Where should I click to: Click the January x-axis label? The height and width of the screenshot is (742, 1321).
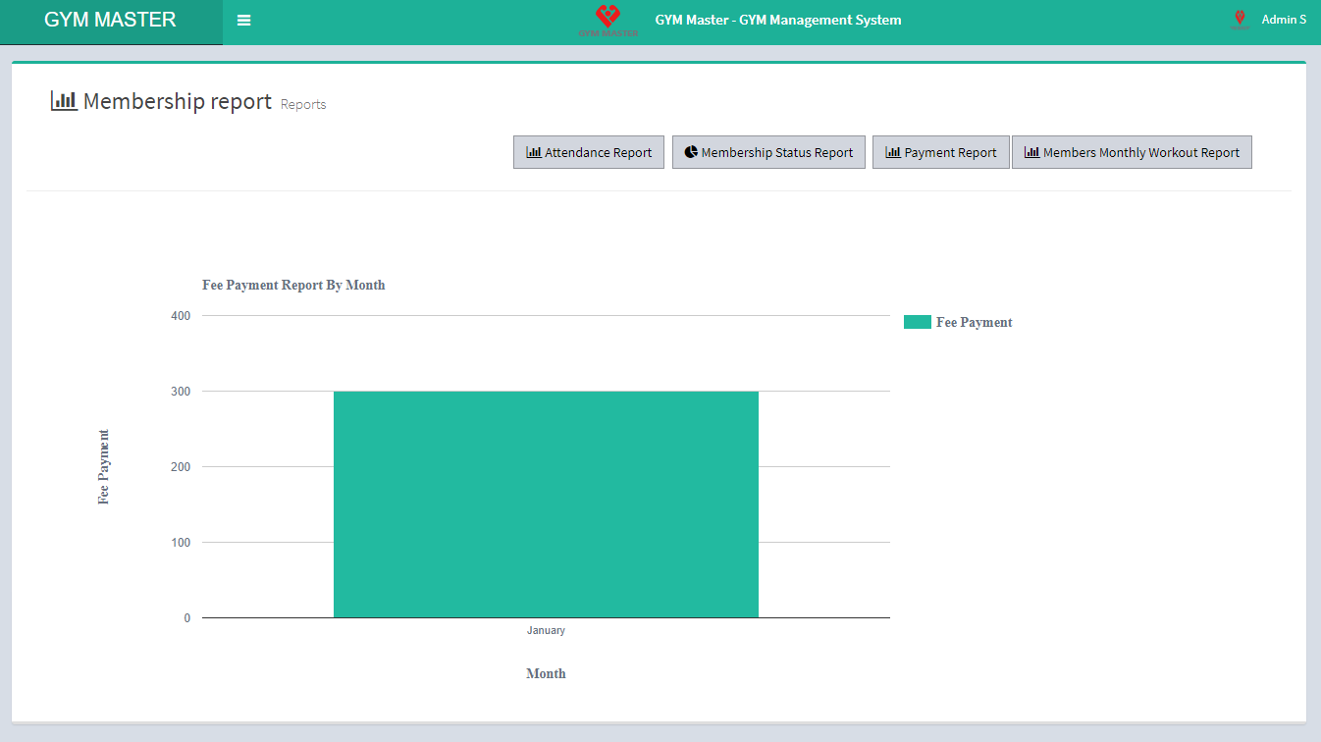(546, 630)
